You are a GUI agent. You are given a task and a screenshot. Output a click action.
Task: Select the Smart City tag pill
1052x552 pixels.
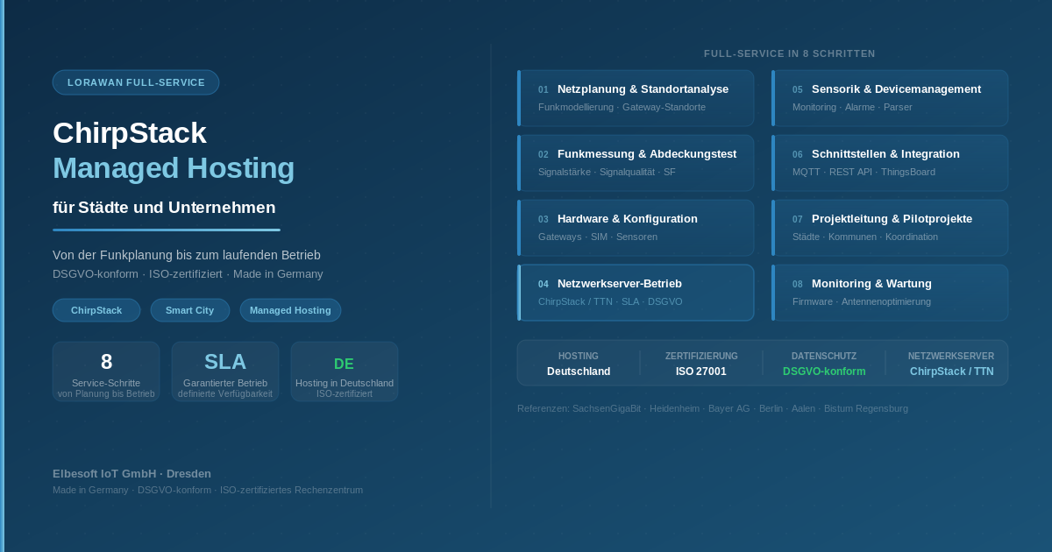click(190, 310)
